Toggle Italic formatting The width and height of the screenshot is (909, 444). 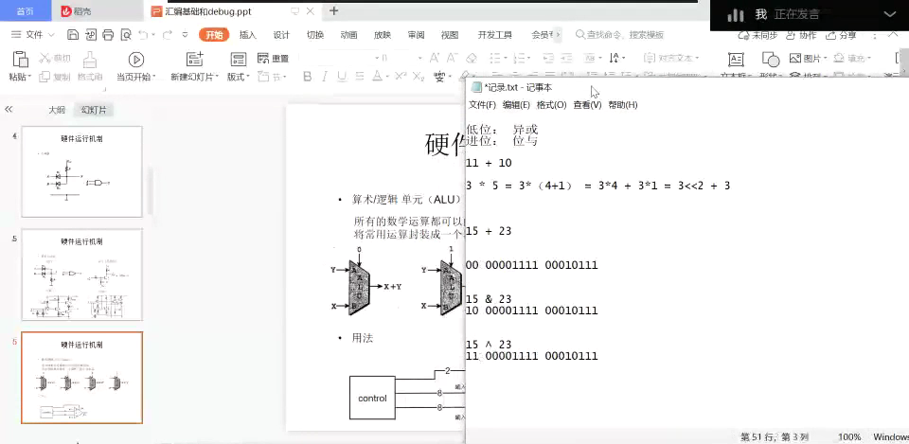tap(325, 77)
